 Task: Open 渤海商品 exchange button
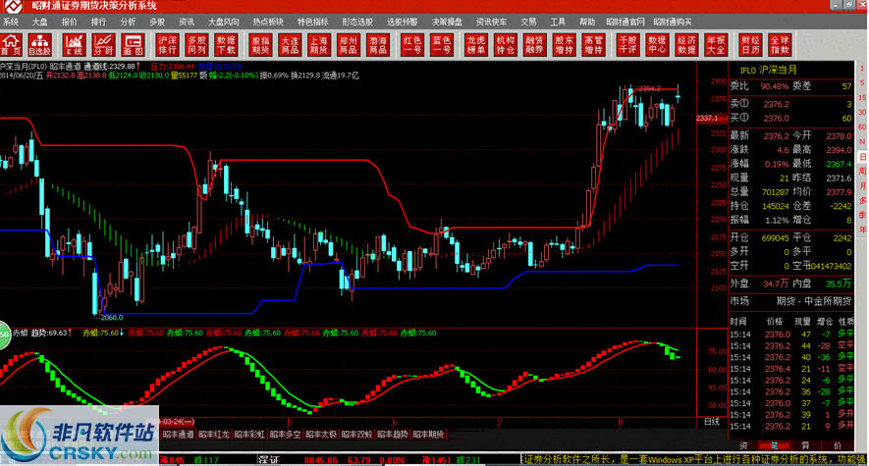click(378, 45)
